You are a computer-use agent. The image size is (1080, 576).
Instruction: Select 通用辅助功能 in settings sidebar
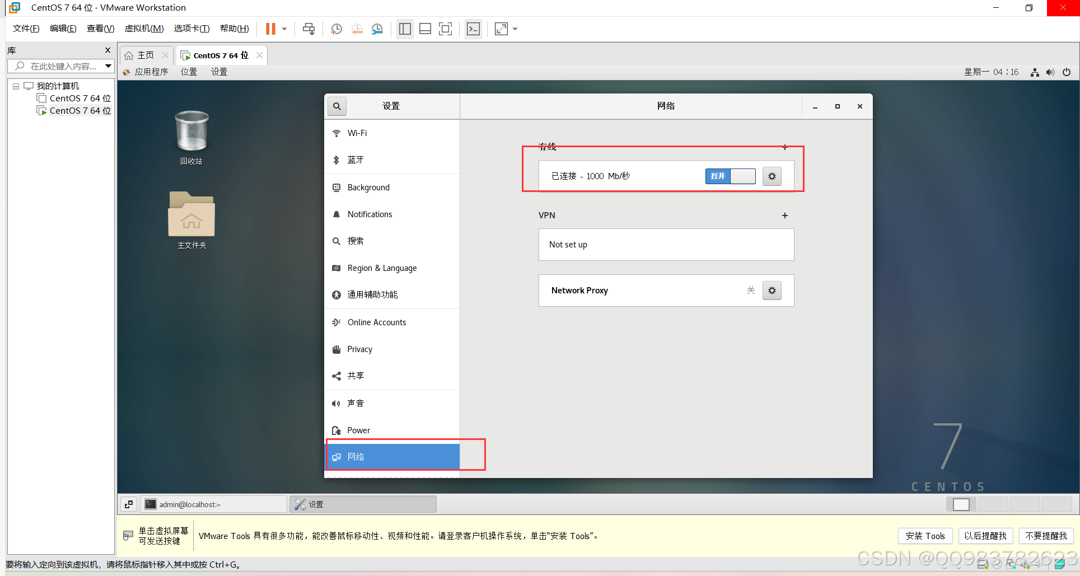[392, 295]
